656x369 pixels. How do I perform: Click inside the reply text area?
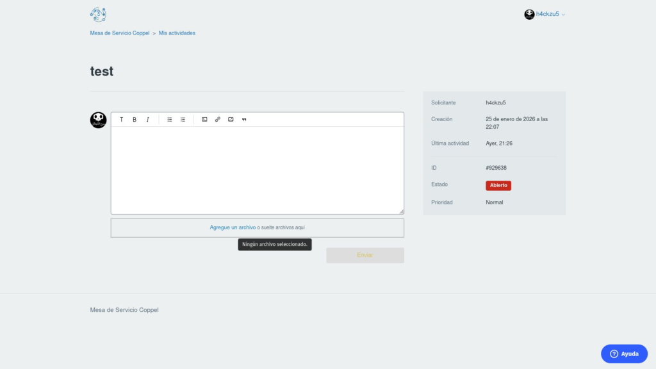pyautogui.click(x=257, y=170)
